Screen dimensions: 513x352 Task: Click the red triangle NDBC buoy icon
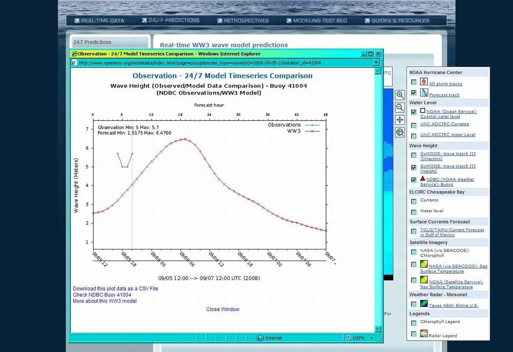[x=422, y=178]
